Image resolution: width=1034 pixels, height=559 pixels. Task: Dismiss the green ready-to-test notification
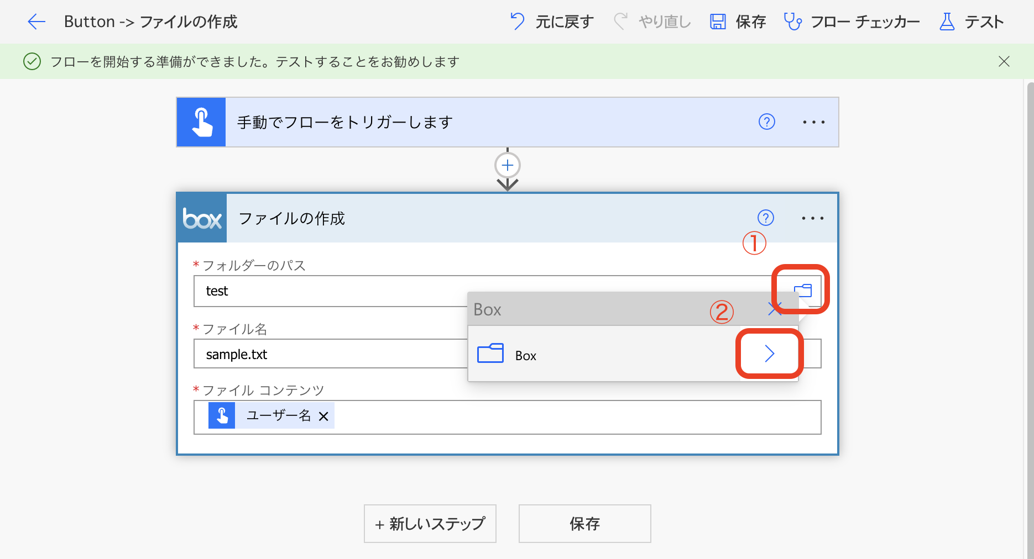click(x=1004, y=61)
